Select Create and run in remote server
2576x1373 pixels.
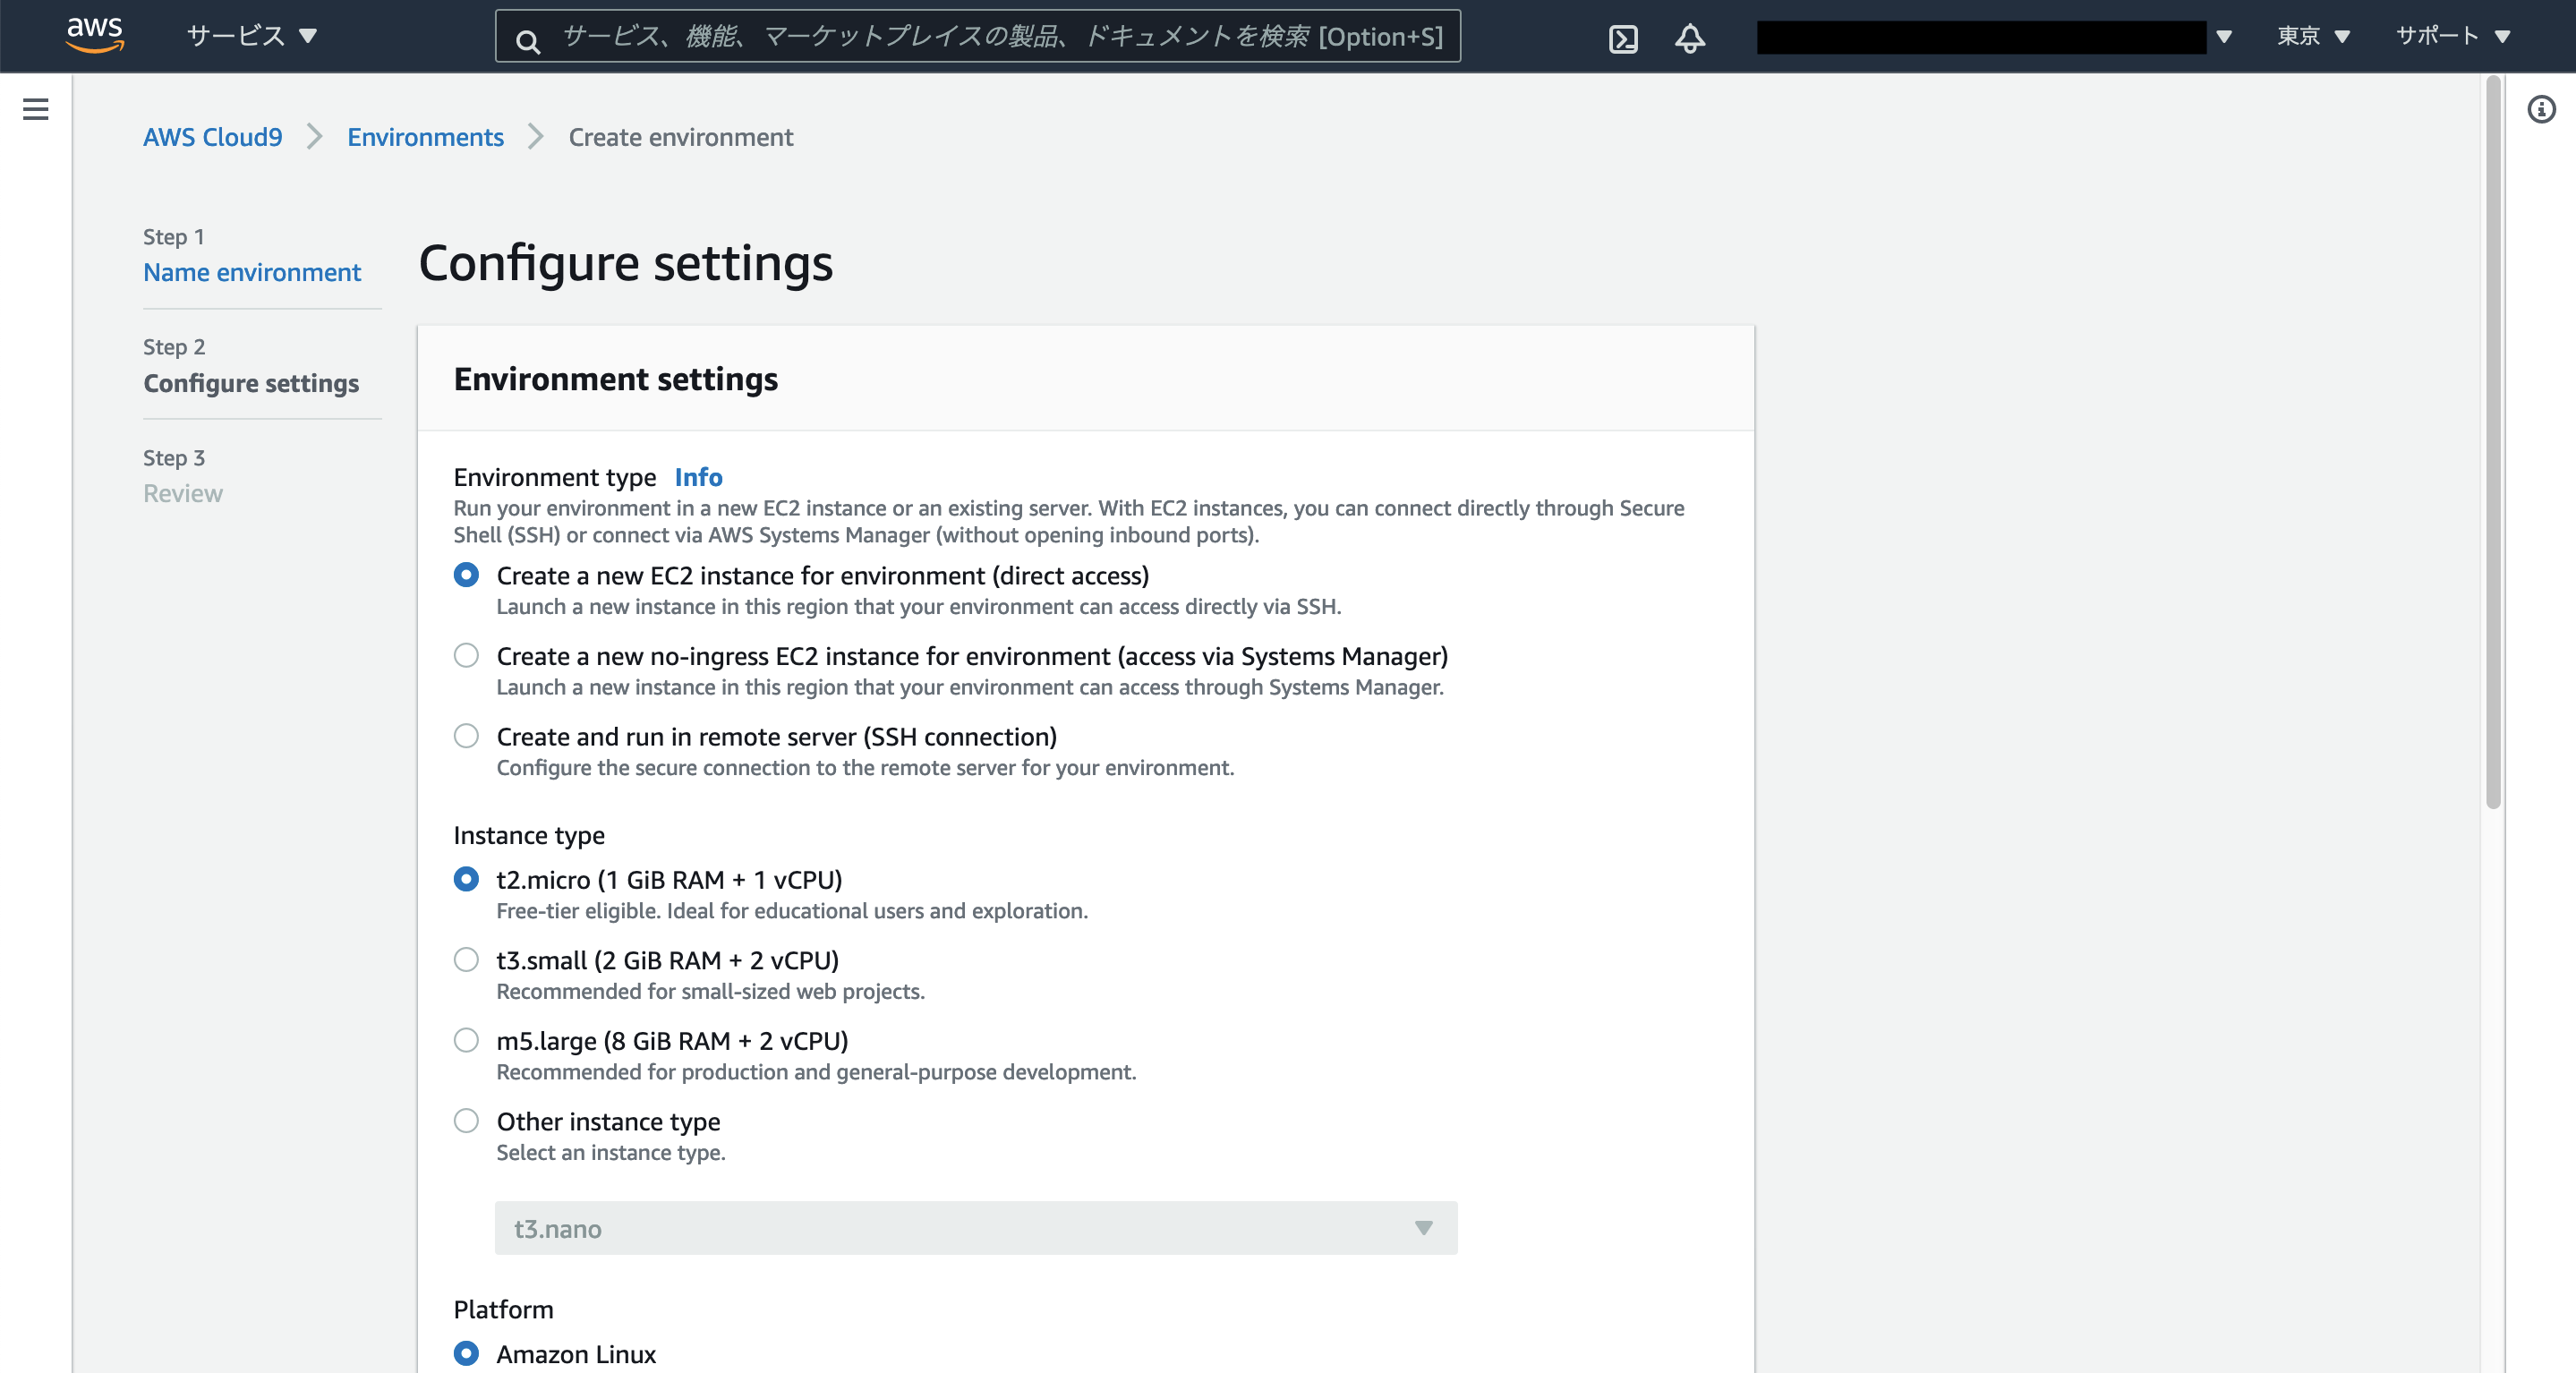point(466,736)
